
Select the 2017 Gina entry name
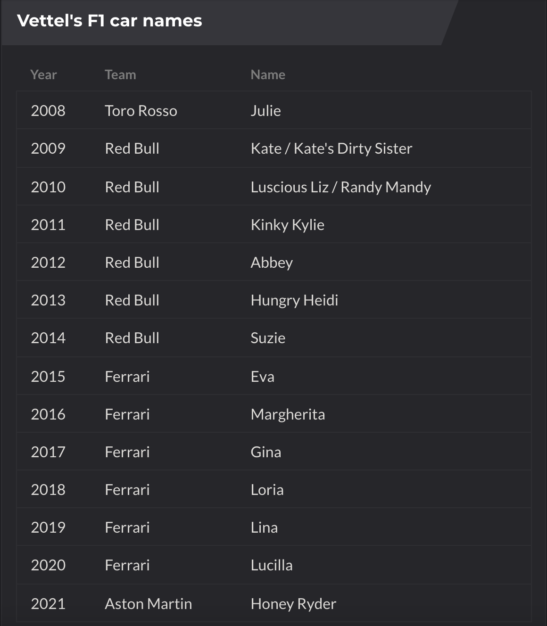[x=265, y=452]
